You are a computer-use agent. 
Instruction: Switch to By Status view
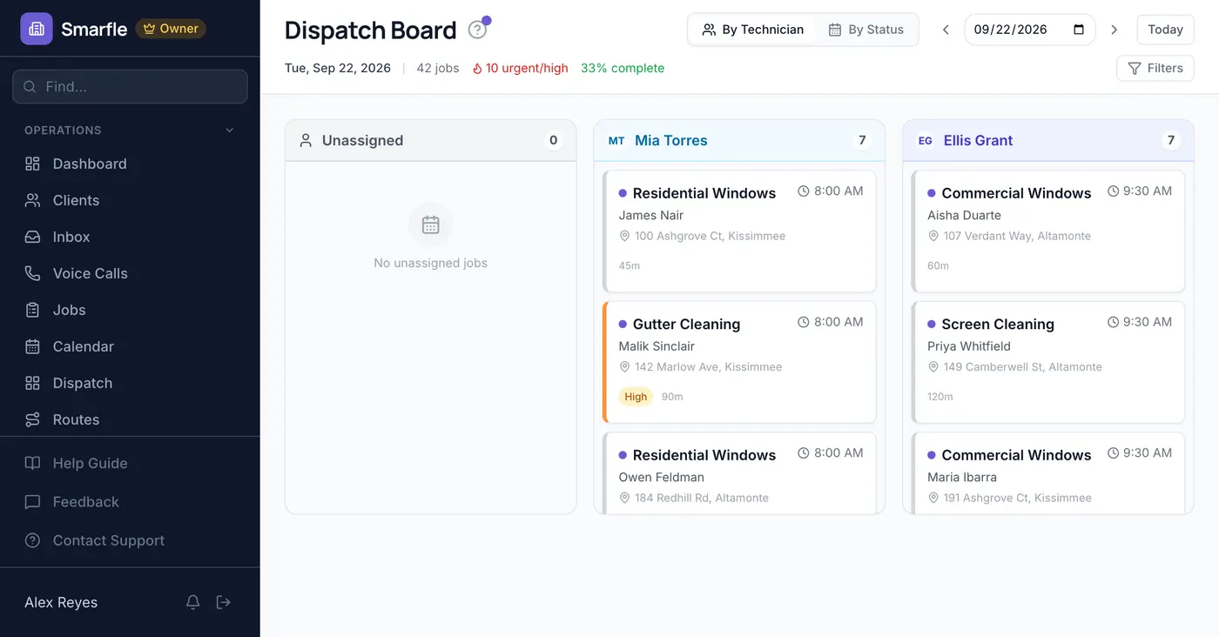(865, 30)
